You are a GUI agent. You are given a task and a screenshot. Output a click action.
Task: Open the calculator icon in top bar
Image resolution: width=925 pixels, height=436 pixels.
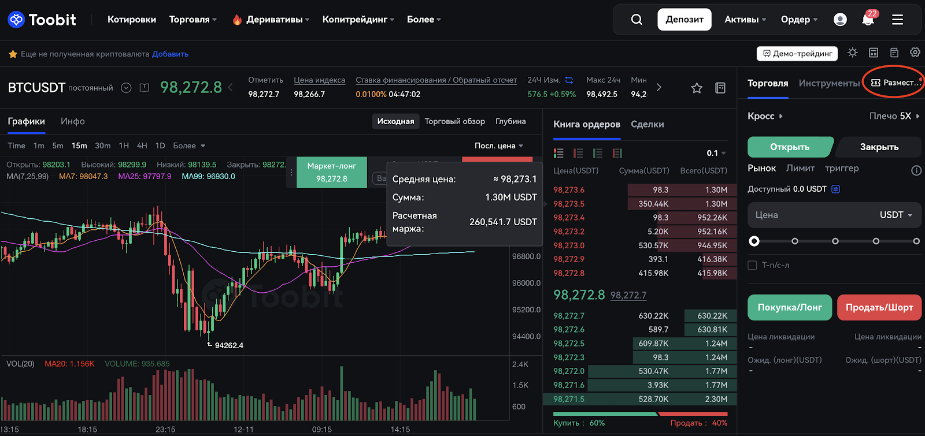(874, 53)
